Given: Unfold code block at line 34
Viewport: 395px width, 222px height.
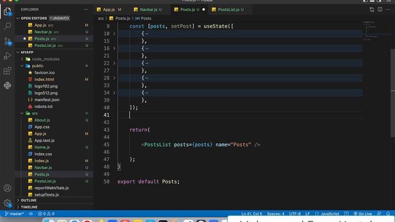Looking at the screenshot, I should pyautogui.click(x=114, y=93).
